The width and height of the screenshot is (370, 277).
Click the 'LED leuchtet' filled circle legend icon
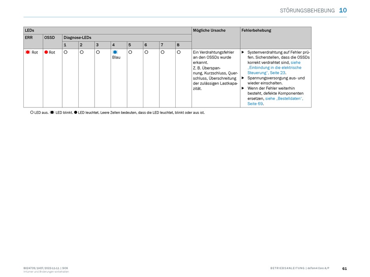tap(76, 113)
